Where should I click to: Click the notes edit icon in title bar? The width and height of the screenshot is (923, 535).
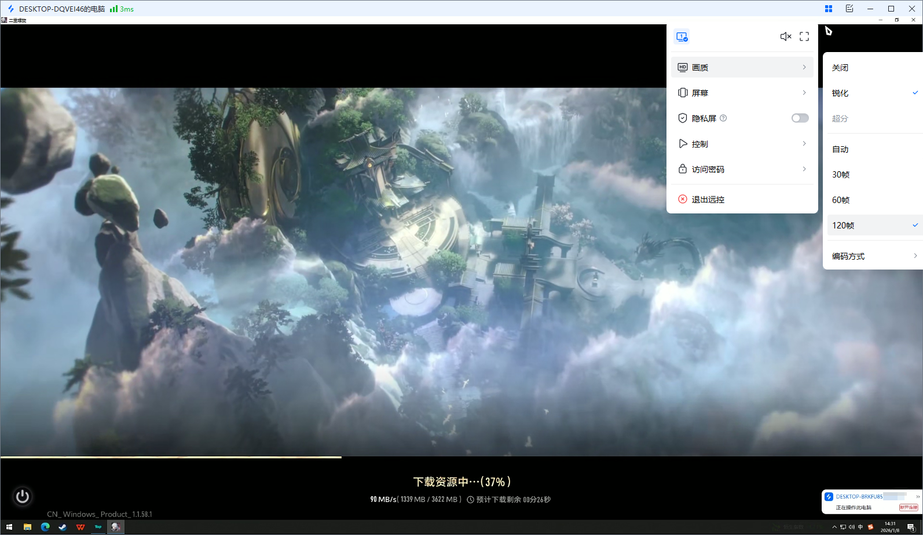[849, 9]
